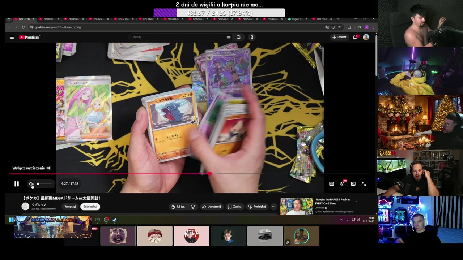Go forward with browser forward arrow
Image resolution: width=463 pixels, height=260 pixels.
pyautogui.click(x=16, y=27)
